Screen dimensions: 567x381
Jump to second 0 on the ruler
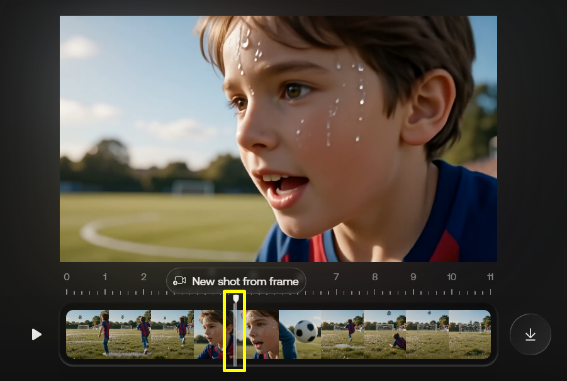click(67, 277)
